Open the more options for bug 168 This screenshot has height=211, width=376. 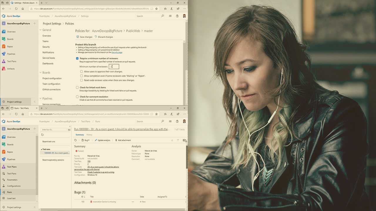coord(133,202)
